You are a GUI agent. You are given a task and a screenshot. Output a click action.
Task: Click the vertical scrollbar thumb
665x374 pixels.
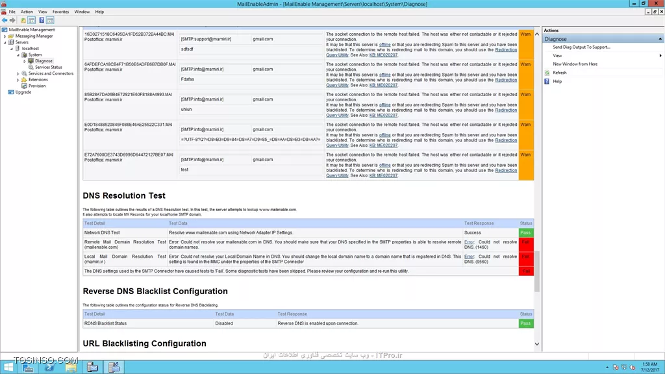[537, 271]
